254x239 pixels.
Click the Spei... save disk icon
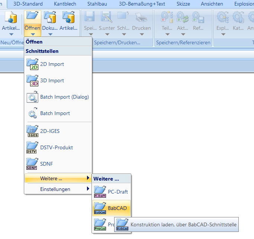(89, 16)
